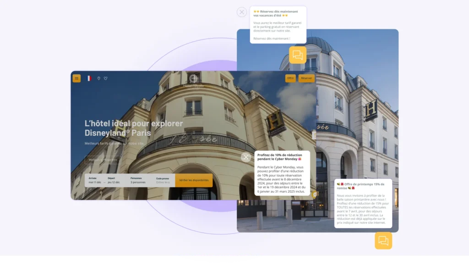
Task: Click the chat bubble icon below spring offer
Action: tap(383, 240)
